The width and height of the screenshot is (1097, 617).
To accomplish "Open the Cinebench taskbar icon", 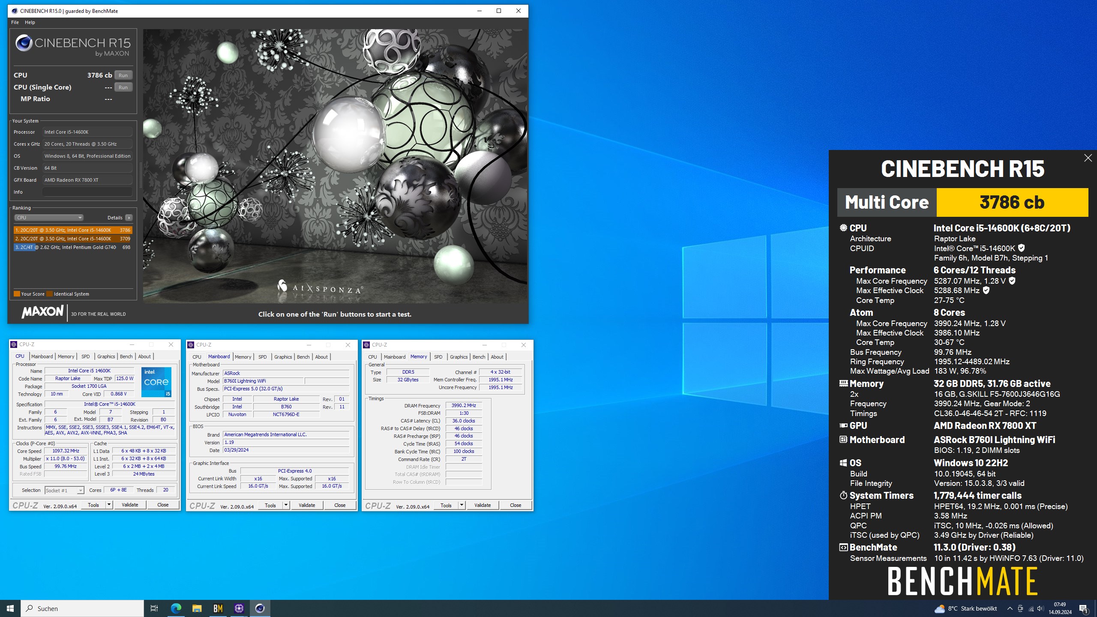I will pyautogui.click(x=260, y=608).
